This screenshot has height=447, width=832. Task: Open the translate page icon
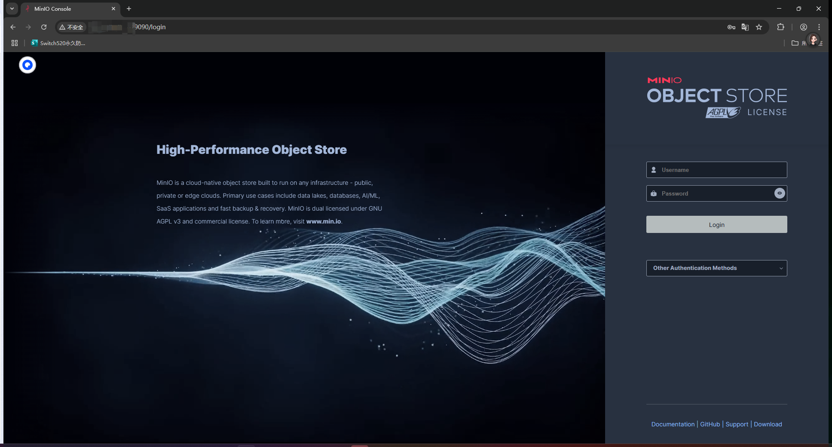[745, 27]
